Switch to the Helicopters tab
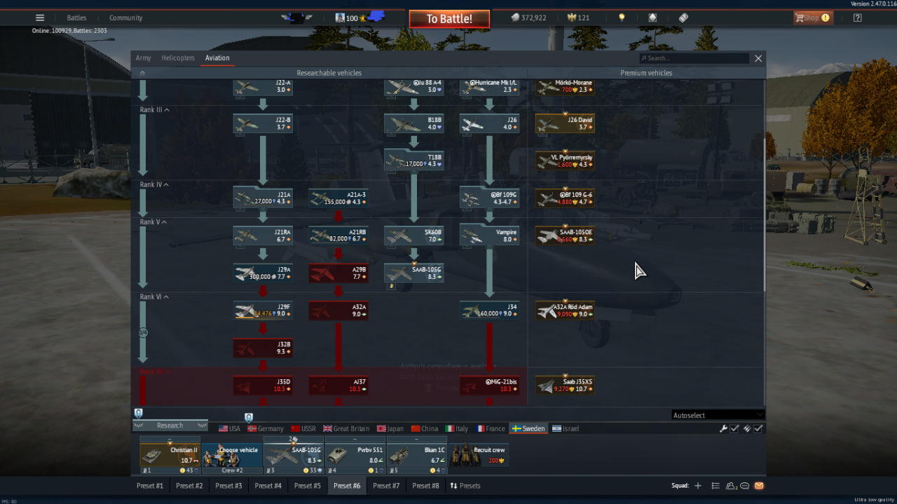The width and height of the screenshot is (897, 504). click(x=178, y=58)
